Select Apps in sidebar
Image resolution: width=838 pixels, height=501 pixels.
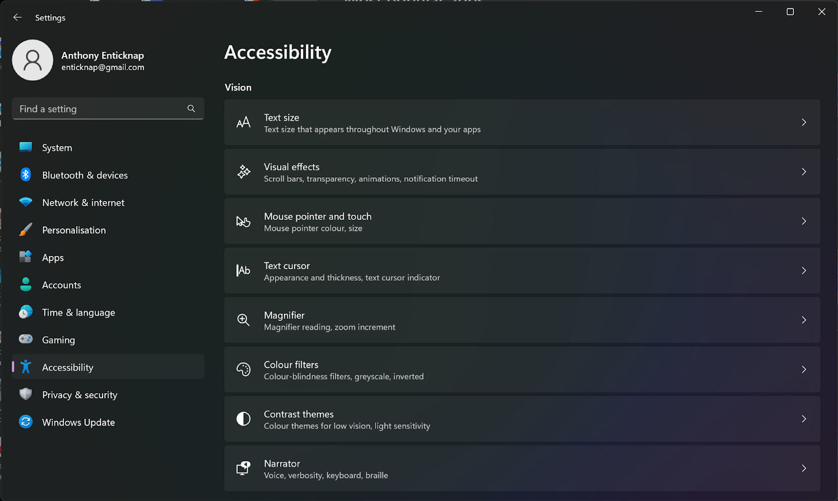pos(108,258)
